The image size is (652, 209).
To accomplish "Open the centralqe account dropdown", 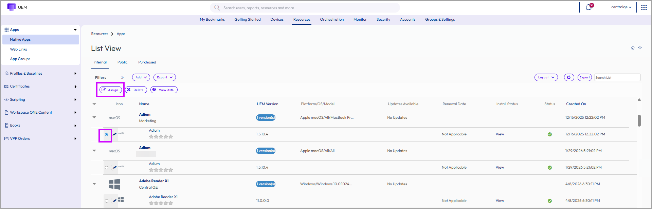I will 621,7.
